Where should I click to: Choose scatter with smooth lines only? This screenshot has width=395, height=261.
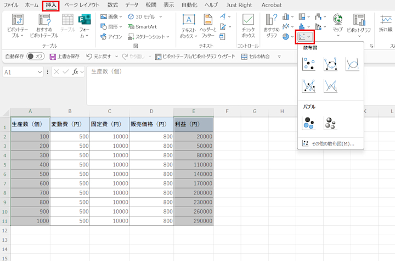pyautogui.click(x=352, y=64)
